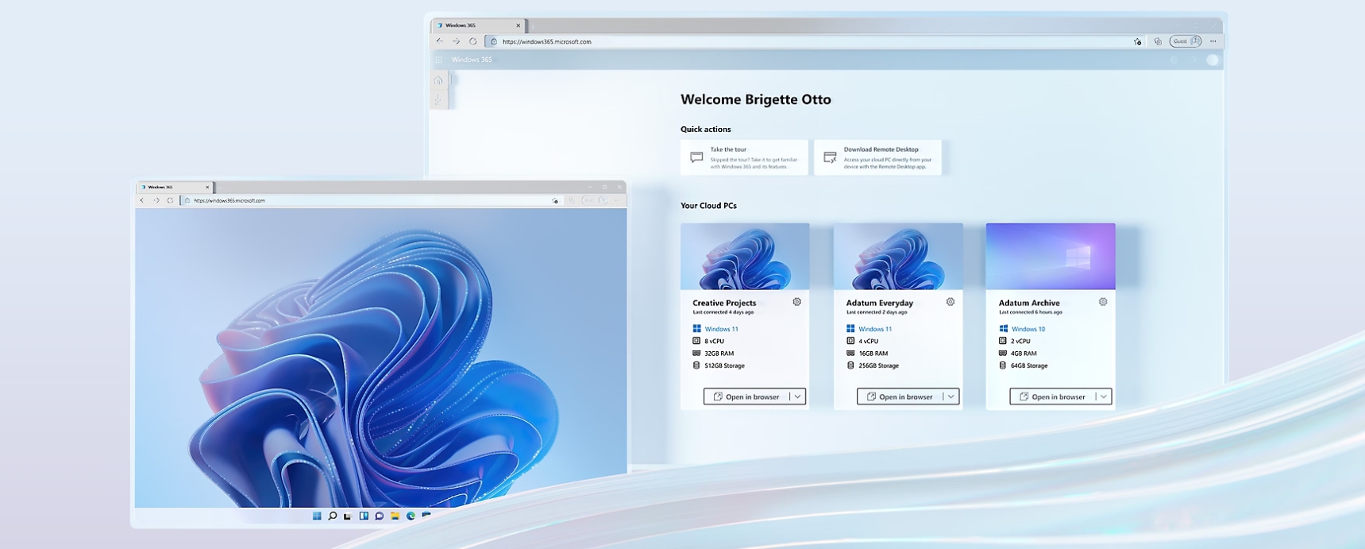Viewport: 1365px width, 549px height.
Task: Open Collections icon in large browser window
Action: pyautogui.click(x=1158, y=41)
